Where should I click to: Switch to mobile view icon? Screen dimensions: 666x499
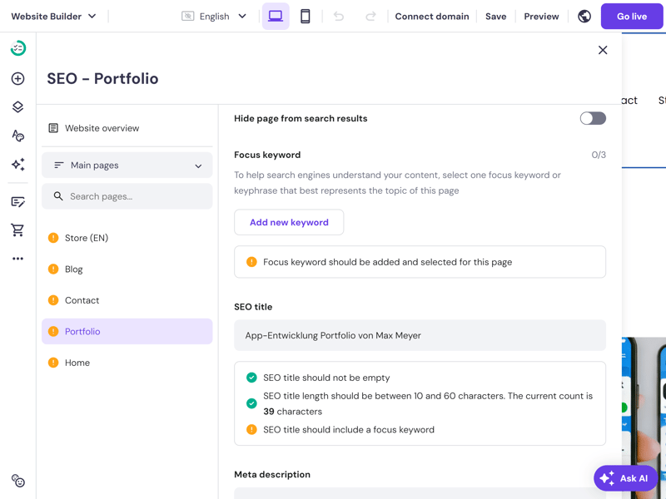tap(305, 16)
